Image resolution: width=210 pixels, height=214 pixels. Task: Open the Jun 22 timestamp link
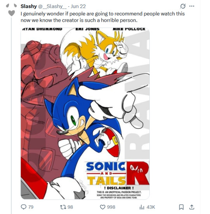(78, 6)
